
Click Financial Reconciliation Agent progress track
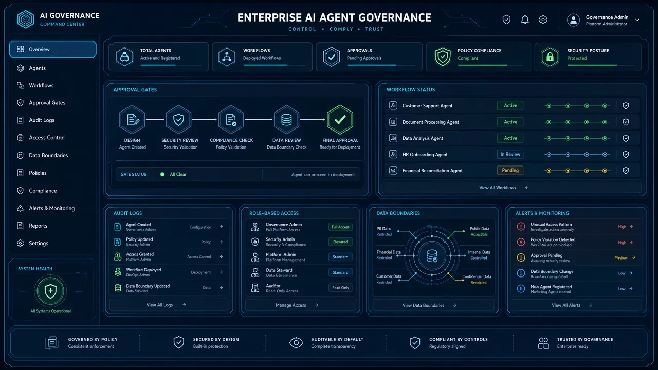[577, 170]
